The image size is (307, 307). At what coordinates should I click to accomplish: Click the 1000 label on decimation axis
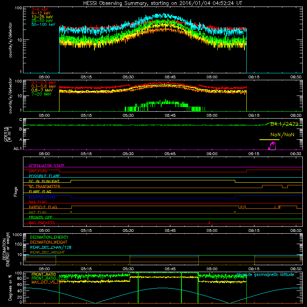tap(17, 235)
